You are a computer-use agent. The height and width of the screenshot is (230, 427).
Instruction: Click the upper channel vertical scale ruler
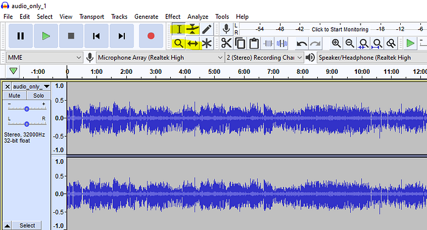click(x=59, y=118)
